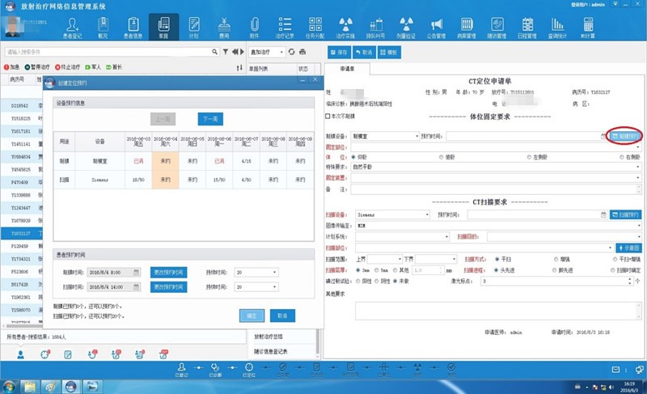Click calendar icon beside 制模时间 field
The image size is (647, 394).
click(137, 272)
